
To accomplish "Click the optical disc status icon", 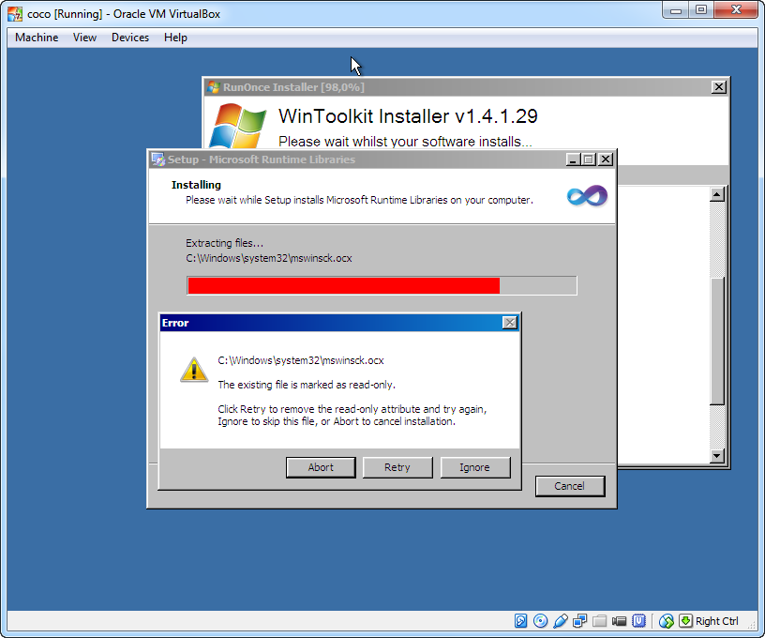I will click(x=541, y=621).
